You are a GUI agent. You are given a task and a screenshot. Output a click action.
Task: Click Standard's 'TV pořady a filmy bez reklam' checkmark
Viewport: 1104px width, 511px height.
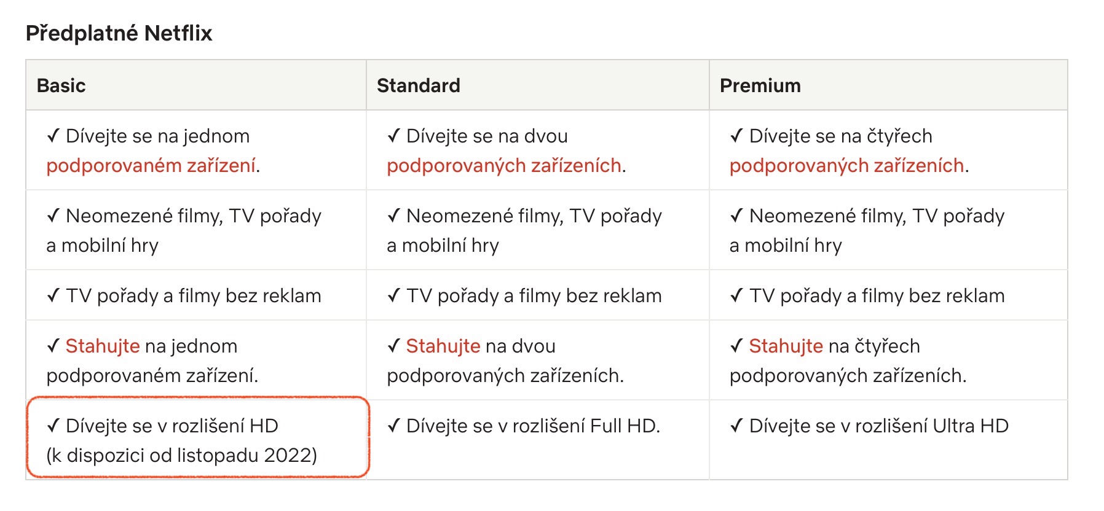click(394, 296)
